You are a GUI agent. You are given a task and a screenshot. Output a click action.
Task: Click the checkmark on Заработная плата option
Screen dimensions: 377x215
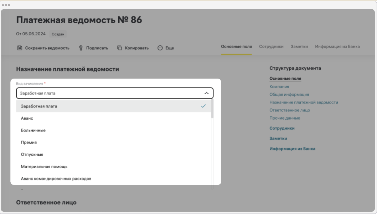click(203, 106)
